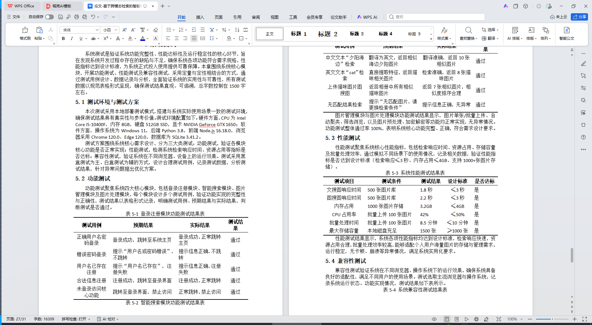The height and width of the screenshot is (325, 592).
Task: Click the font color red A swatch
Action: 143,38
